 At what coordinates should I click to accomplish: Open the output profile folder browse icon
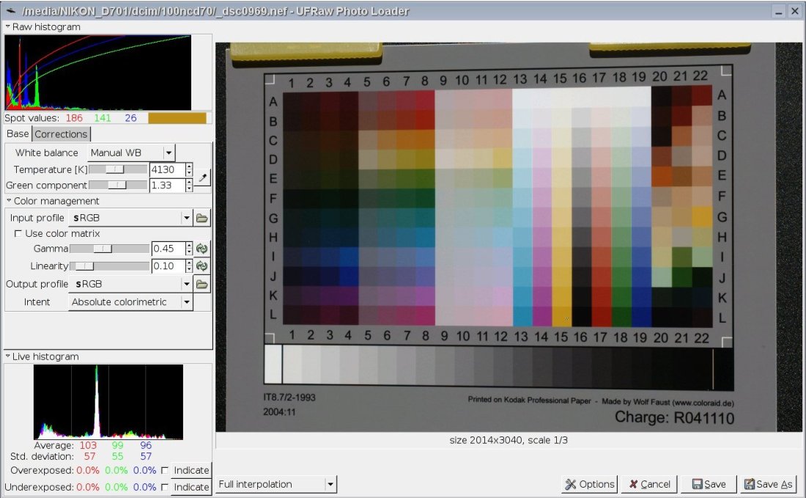[202, 284]
